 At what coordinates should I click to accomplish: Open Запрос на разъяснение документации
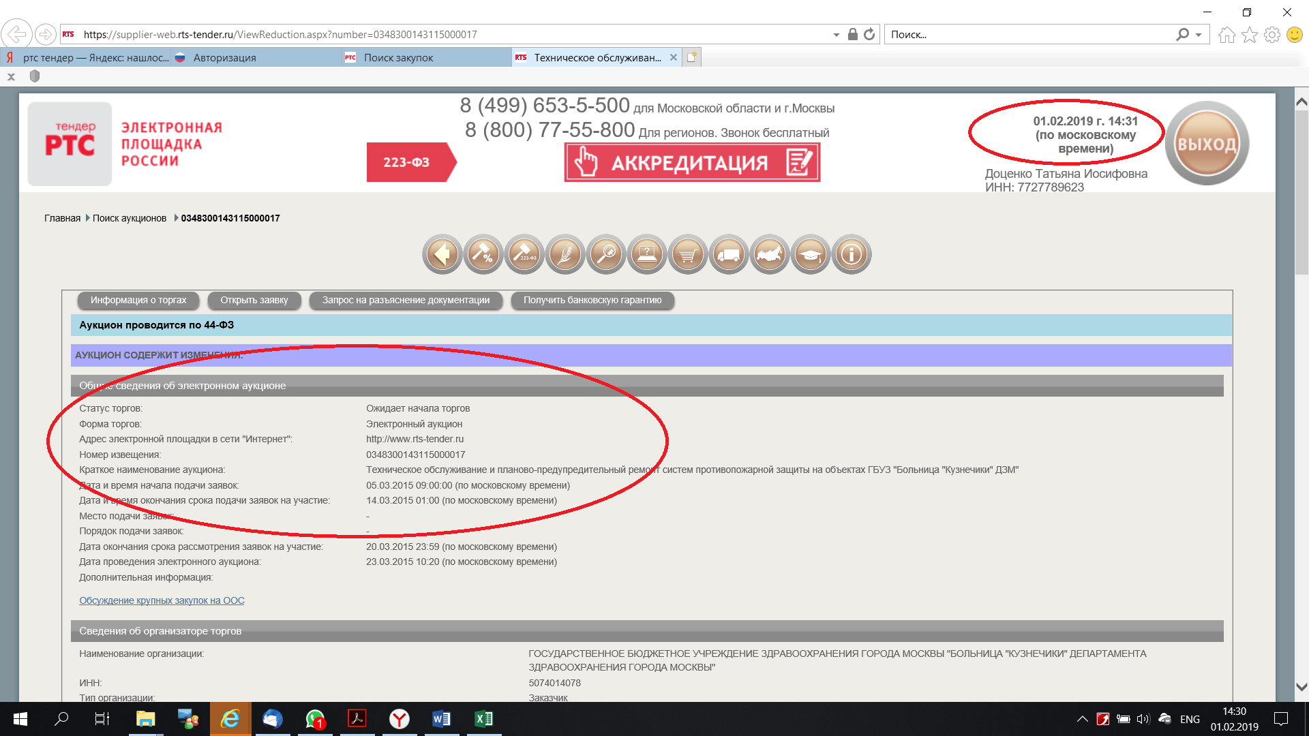pos(406,301)
